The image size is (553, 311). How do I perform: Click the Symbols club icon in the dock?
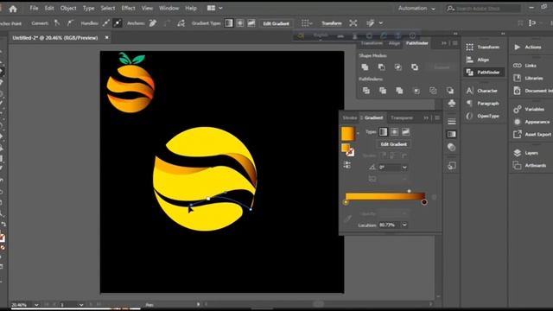point(451,104)
